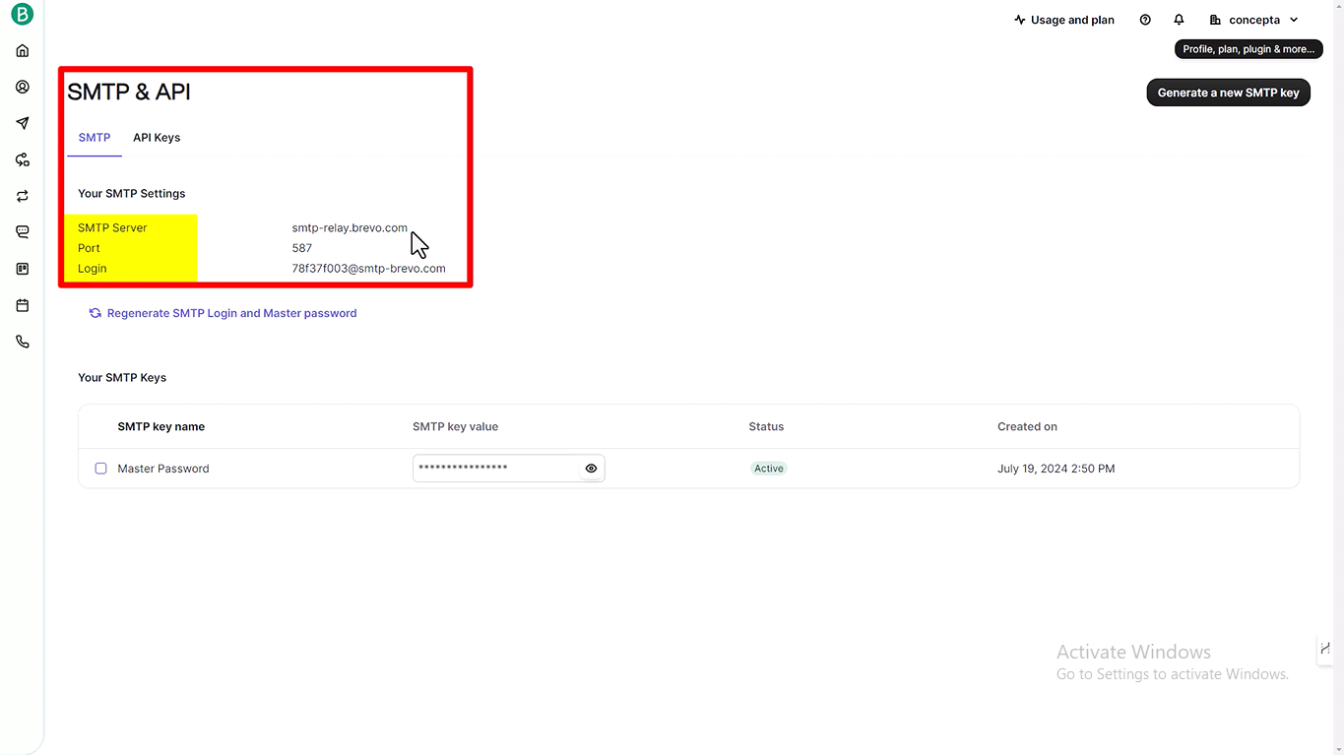Click the login 78f37f003@smtp-brevo.com
Viewport: 1344px width, 755px height.
click(368, 268)
